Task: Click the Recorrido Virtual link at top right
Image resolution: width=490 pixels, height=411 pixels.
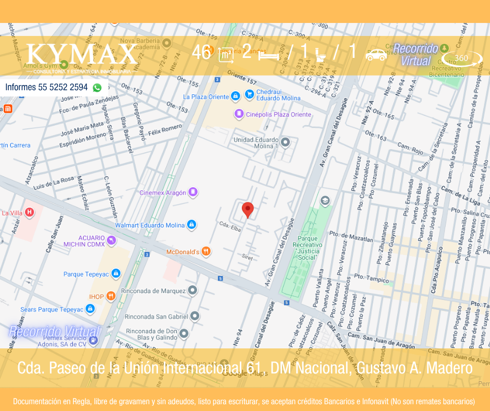Action: point(415,55)
